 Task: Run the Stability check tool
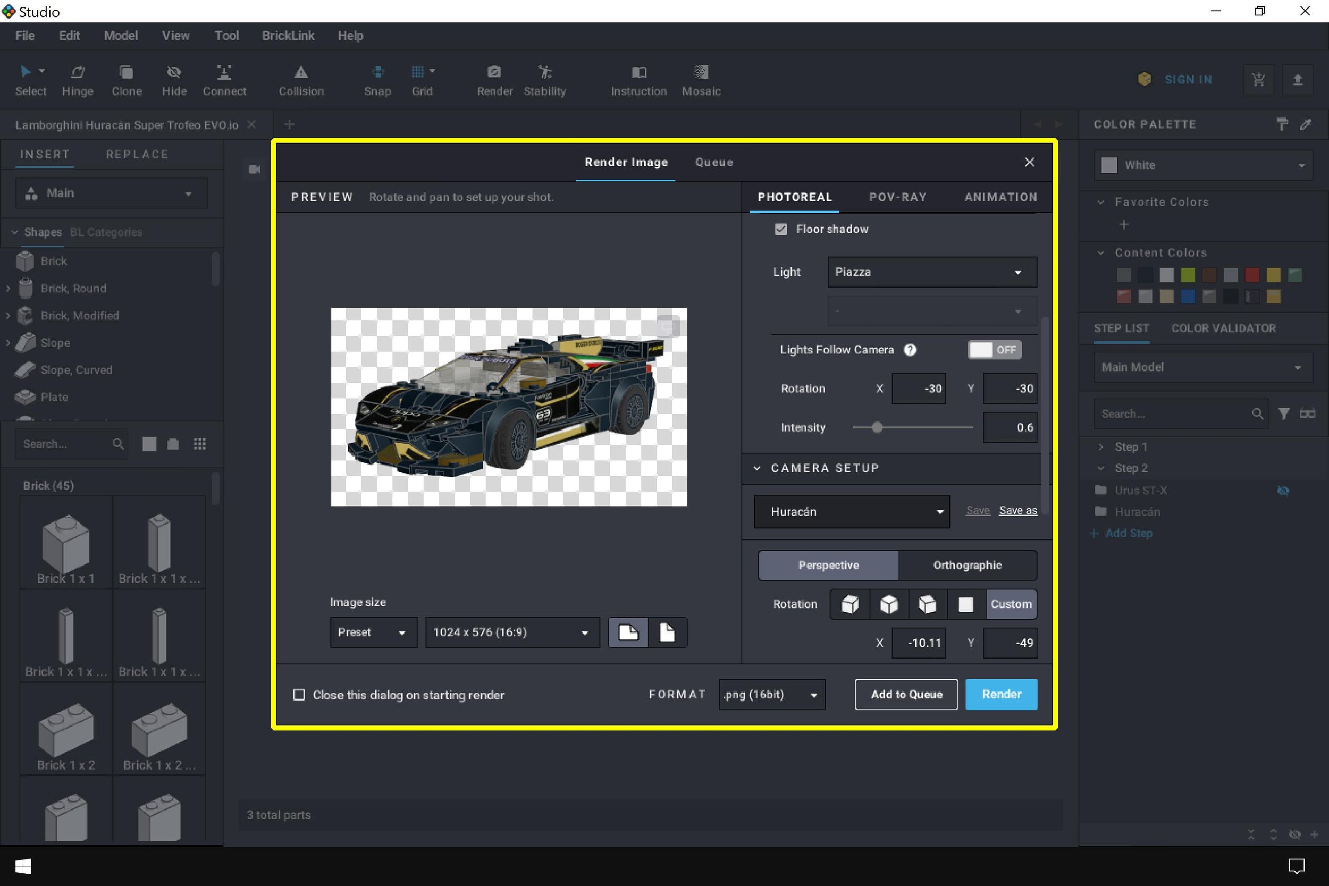[x=545, y=80]
